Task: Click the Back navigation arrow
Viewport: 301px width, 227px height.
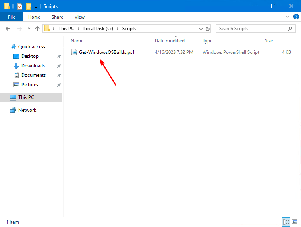Action: [8, 29]
